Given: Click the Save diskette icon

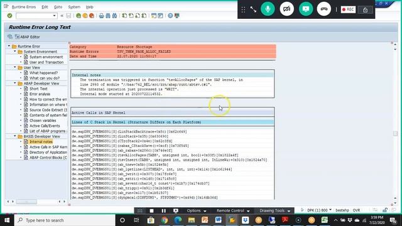Looking at the screenshot, I should click(68, 16).
